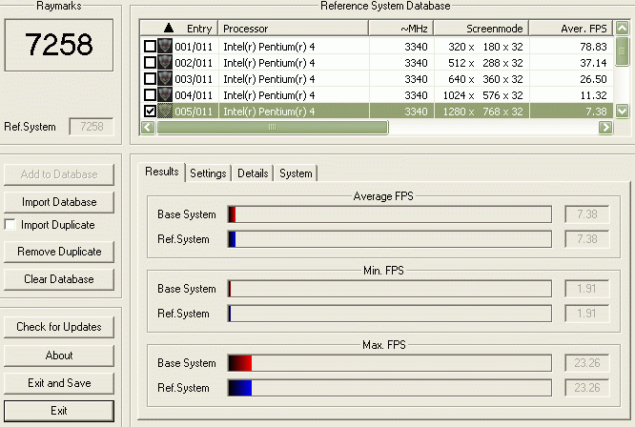Click the Average FPS Ref.System bar
This screenshot has height=427, width=635.
click(x=390, y=239)
